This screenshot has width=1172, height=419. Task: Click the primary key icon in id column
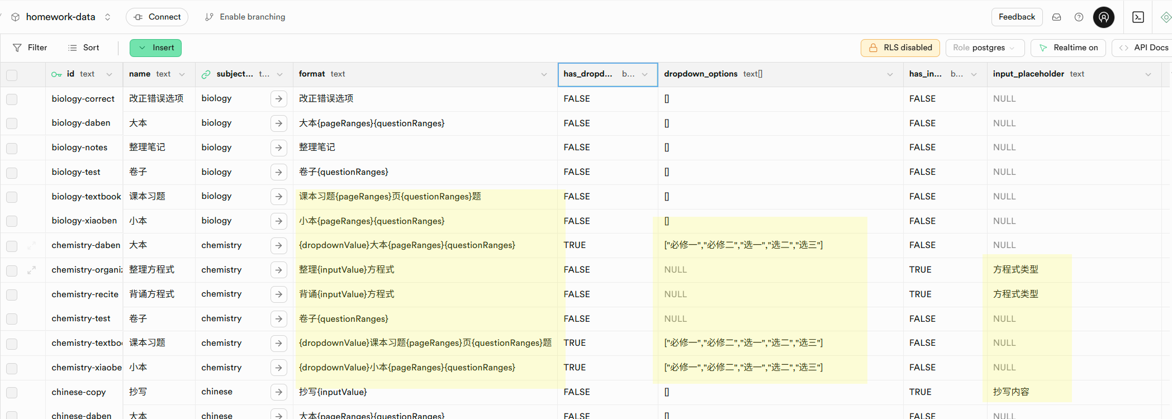point(56,74)
